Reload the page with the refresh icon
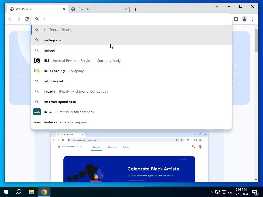Image resolution: width=263 pixels, height=197 pixels. [27, 19]
